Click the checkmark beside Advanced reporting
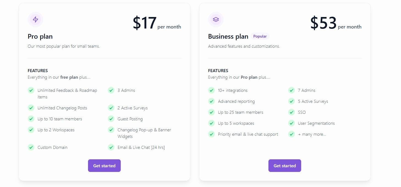This screenshot has width=401, height=187. pyautogui.click(x=212, y=101)
